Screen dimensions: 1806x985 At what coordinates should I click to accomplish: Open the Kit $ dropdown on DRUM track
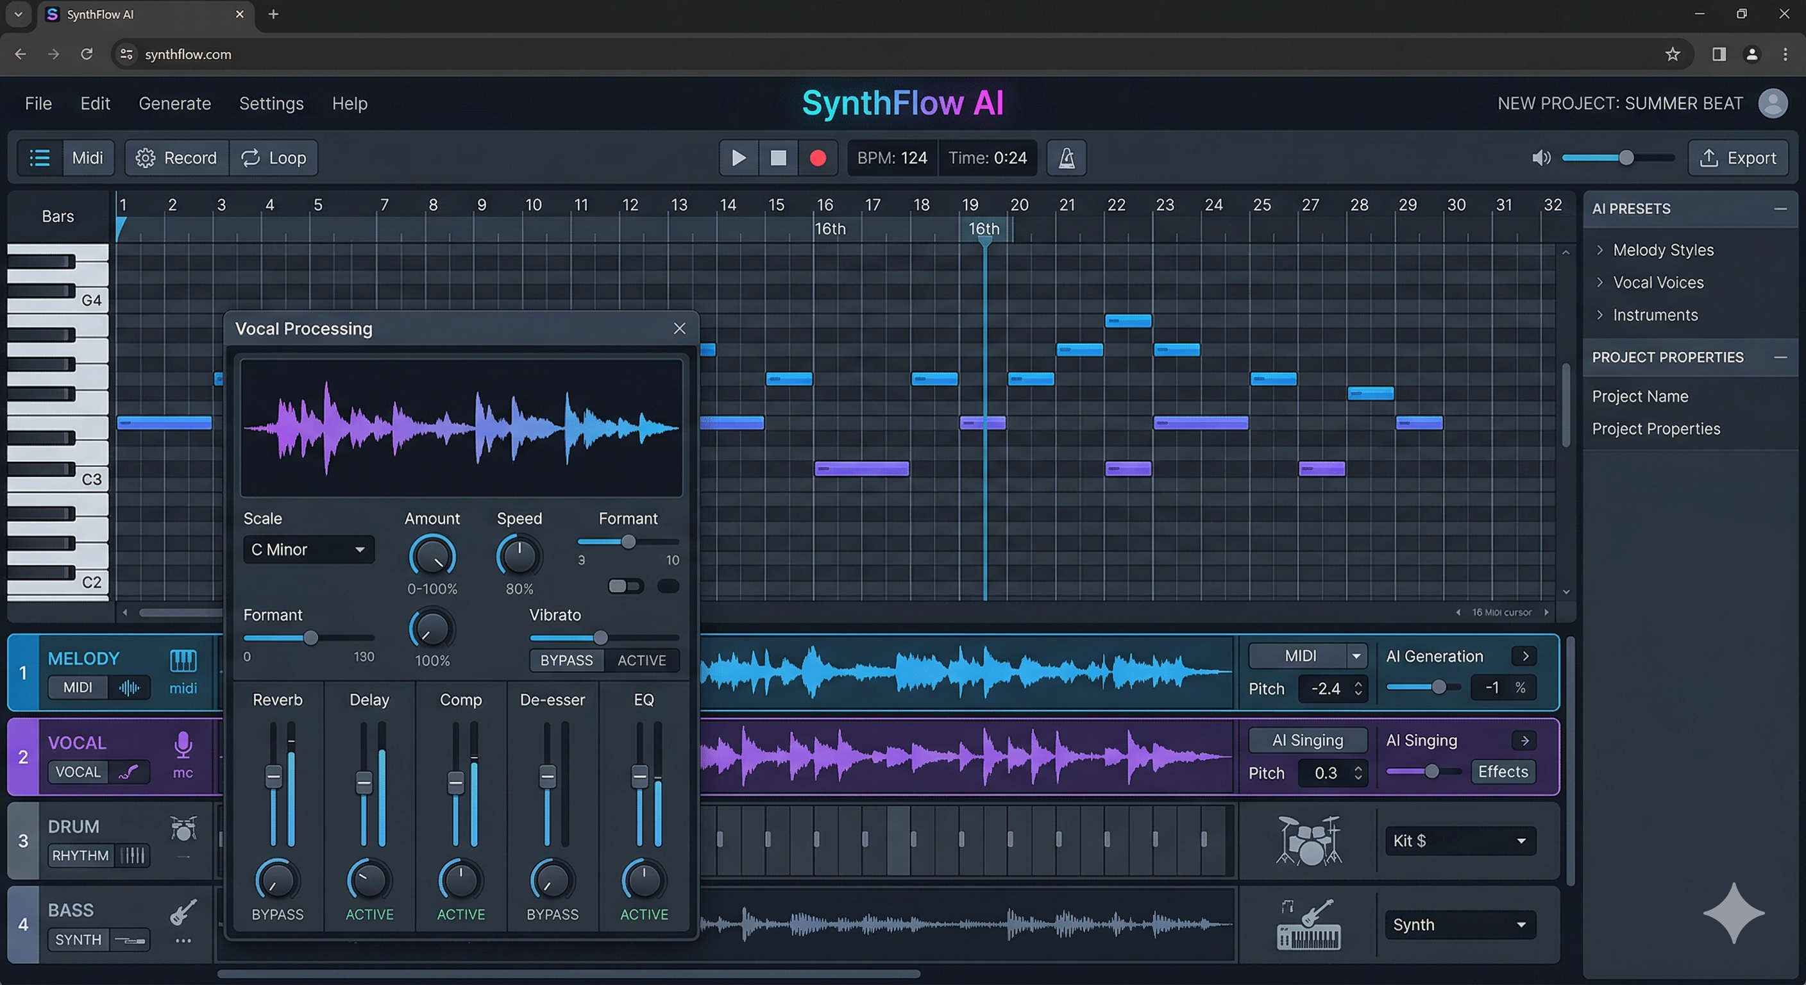tap(1459, 841)
